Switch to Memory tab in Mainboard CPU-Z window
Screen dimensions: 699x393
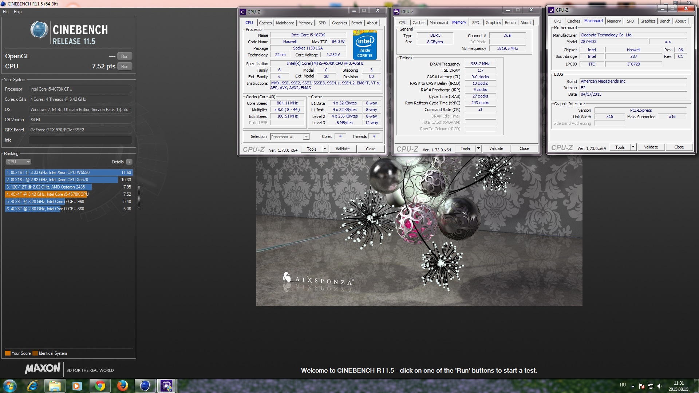[614, 21]
